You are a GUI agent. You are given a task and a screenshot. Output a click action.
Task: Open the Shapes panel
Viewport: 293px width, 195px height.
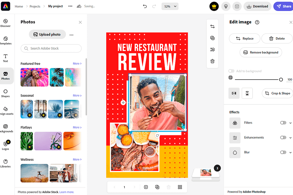click(x=5, y=93)
